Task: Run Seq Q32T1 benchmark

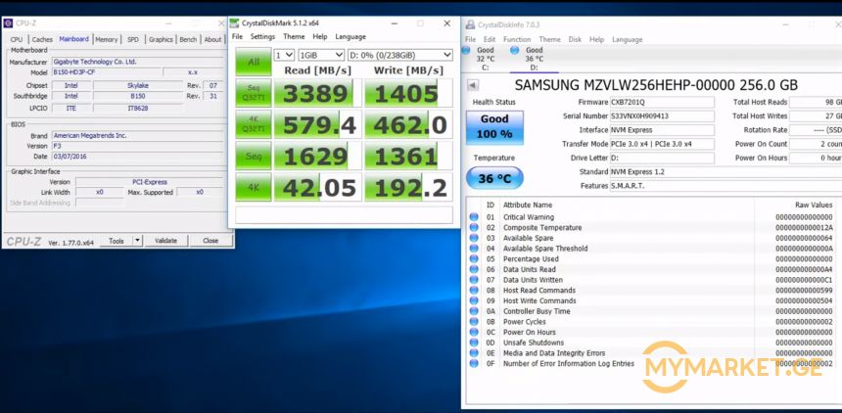Action: [253, 93]
